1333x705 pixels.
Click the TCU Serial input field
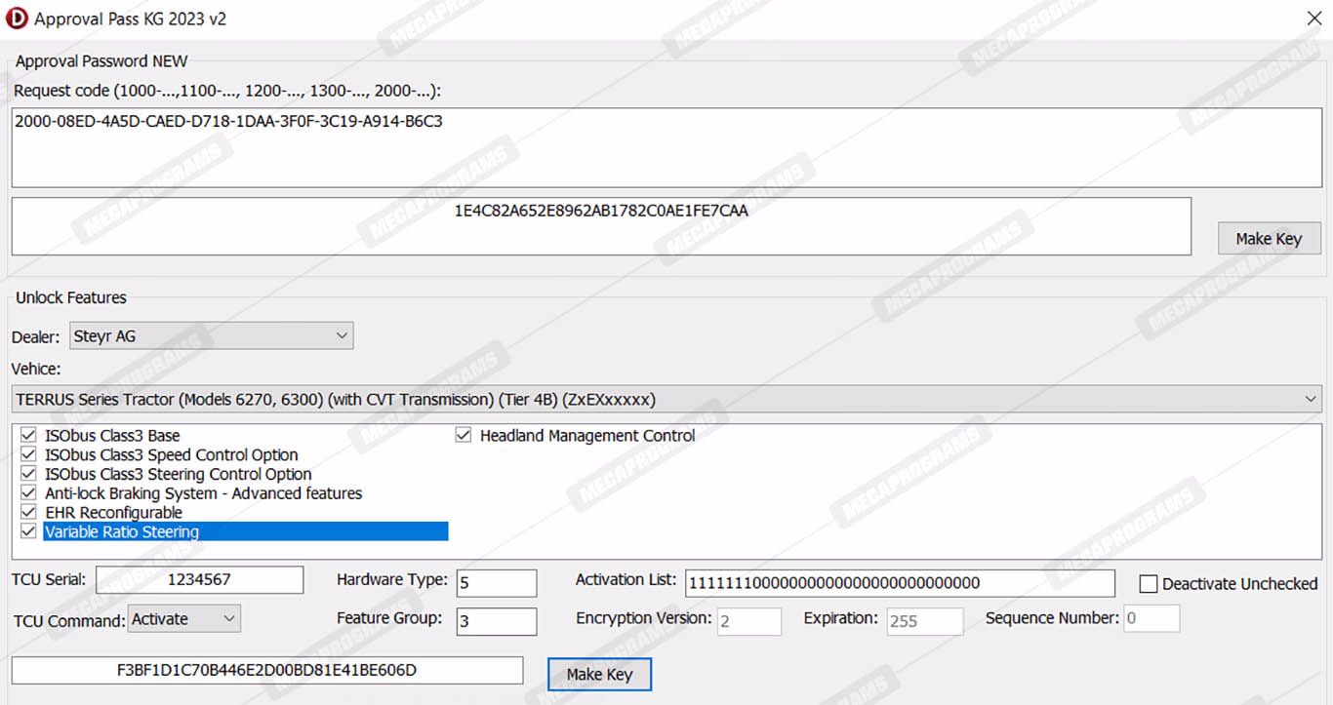click(199, 579)
